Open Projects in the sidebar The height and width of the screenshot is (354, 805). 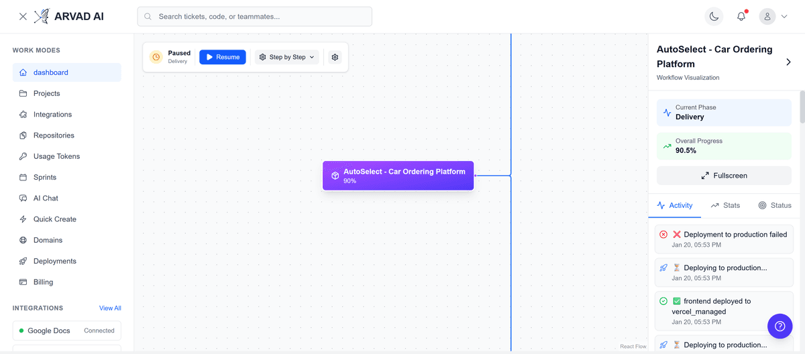67,93
